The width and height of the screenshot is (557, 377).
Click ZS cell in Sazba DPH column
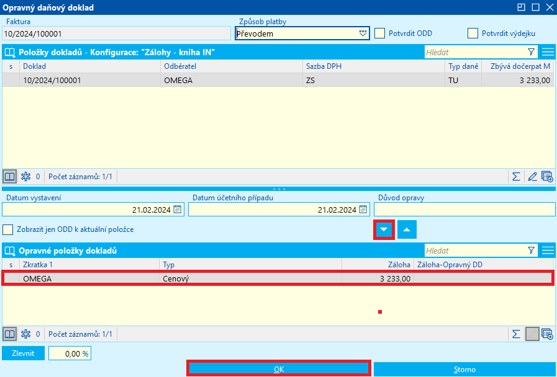pyautogui.click(x=374, y=80)
